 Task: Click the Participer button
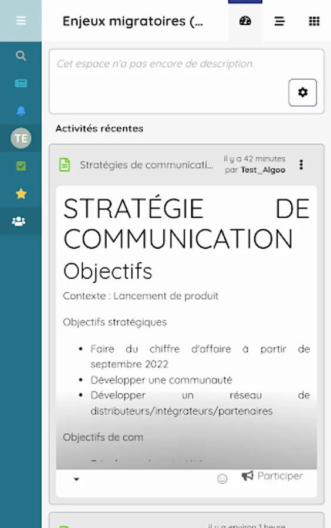click(272, 476)
